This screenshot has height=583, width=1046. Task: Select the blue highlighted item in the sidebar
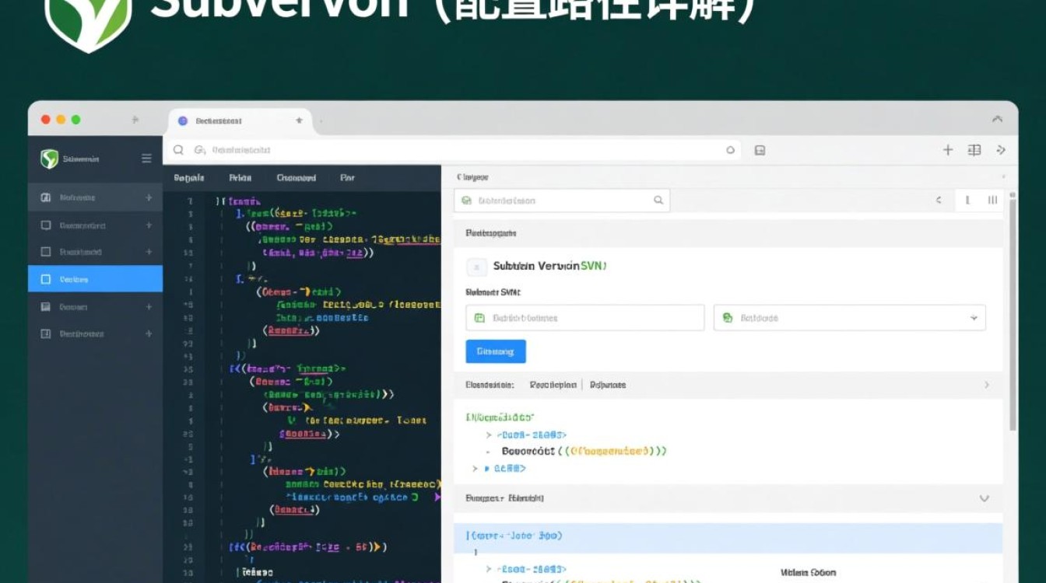click(x=95, y=279)
